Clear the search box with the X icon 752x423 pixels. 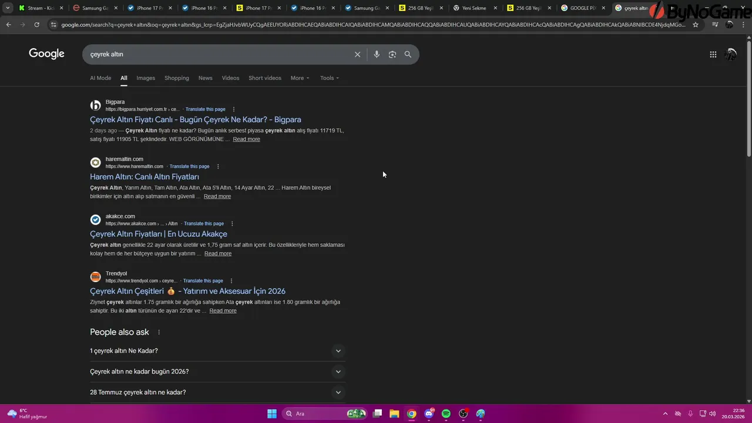click(357, 54)
